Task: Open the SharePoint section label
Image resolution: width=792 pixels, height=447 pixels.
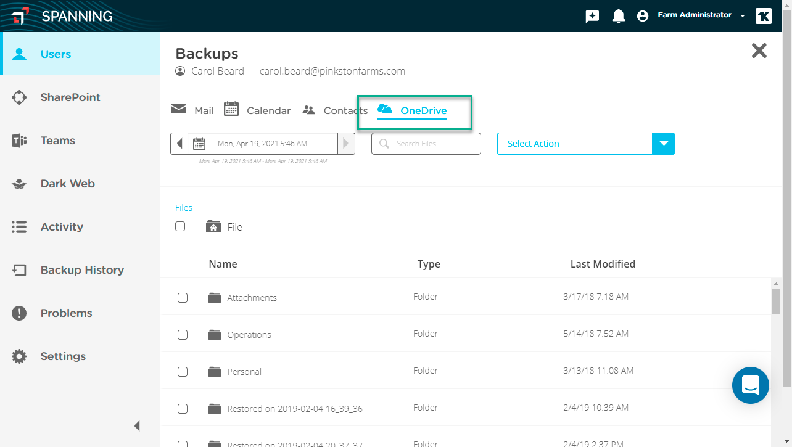Action: click(x=70, y=97)
